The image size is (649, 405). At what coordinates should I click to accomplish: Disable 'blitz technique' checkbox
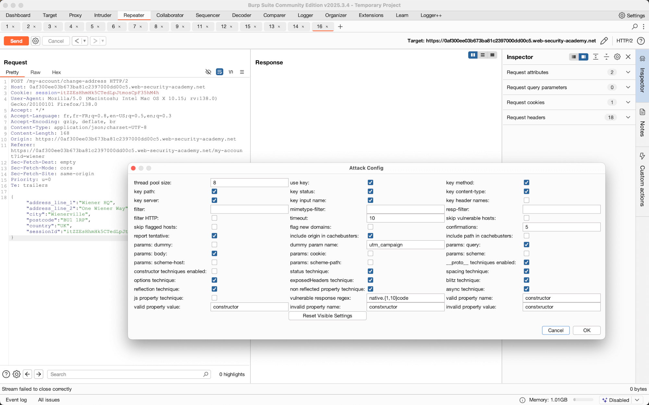point(526,280)
